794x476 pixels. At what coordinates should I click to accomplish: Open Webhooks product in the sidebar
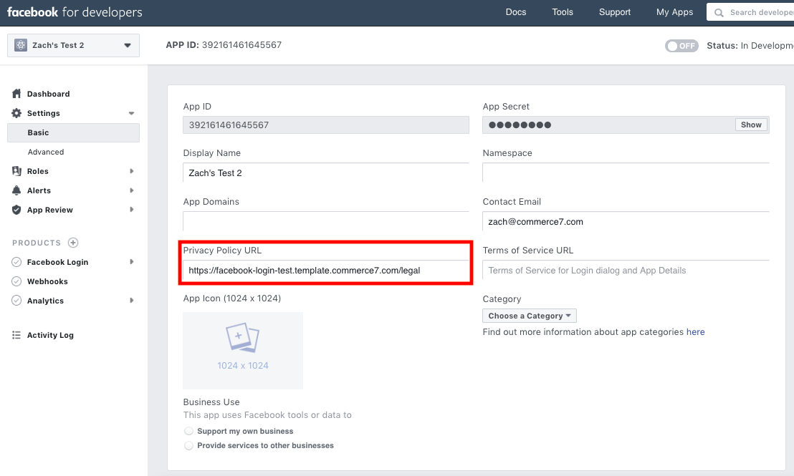point(47,281)
